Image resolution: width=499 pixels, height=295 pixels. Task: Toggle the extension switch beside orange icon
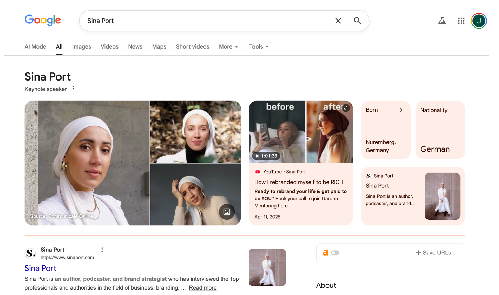pos(335,253)
